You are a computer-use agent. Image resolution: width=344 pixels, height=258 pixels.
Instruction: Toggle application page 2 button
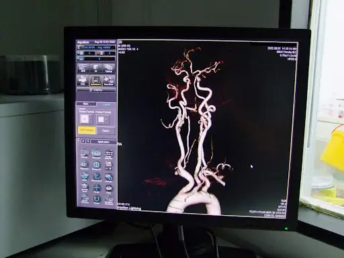click(x=83, y=141)
